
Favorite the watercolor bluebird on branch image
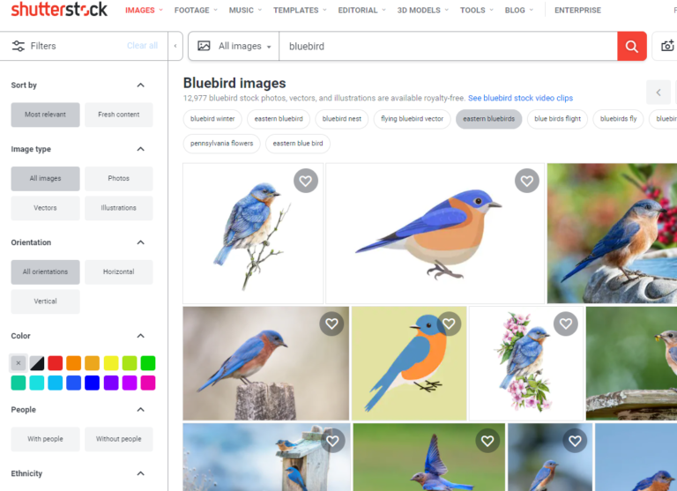coord(306,181)
